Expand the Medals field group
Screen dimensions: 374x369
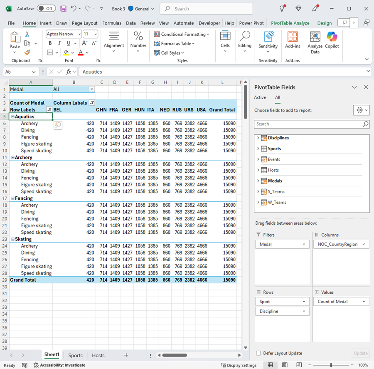tap(259, 181)
